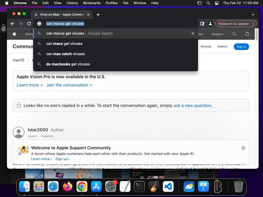This screenshot has width=263, height=197.
Task: Toggle the Chrome side panel icon
Action: click(x=202, y=24)
